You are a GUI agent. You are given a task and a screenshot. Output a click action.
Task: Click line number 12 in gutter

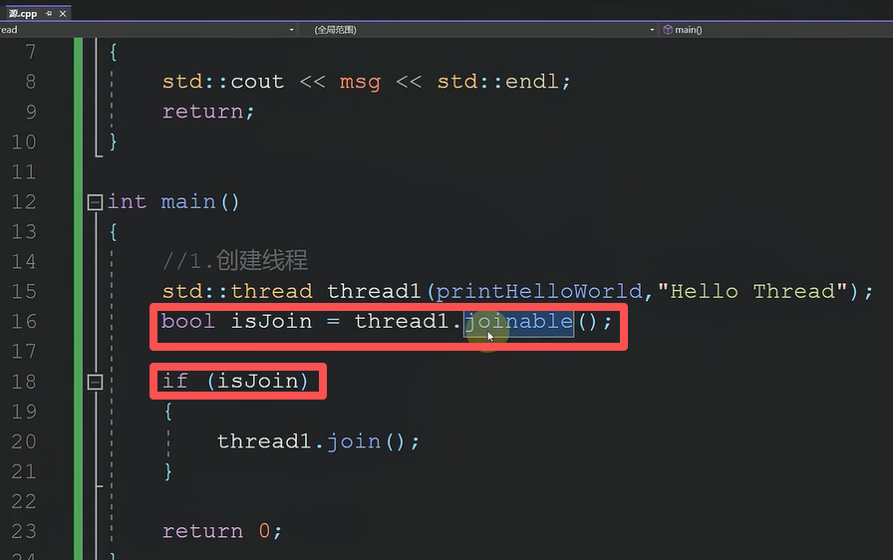click(24, 202)
